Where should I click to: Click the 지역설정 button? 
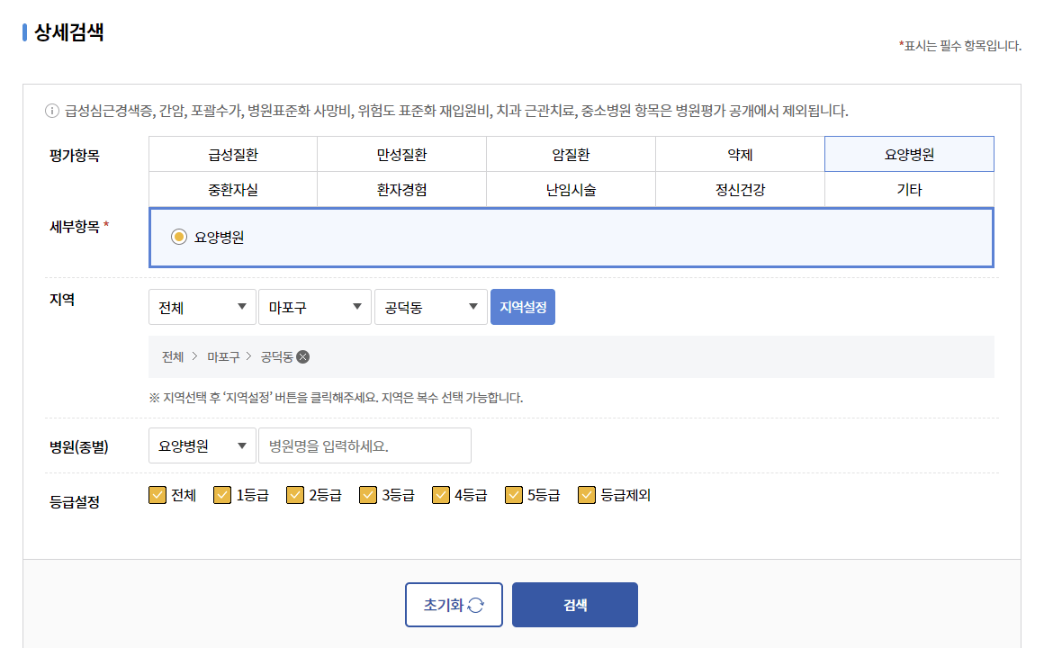click(522, 306)
